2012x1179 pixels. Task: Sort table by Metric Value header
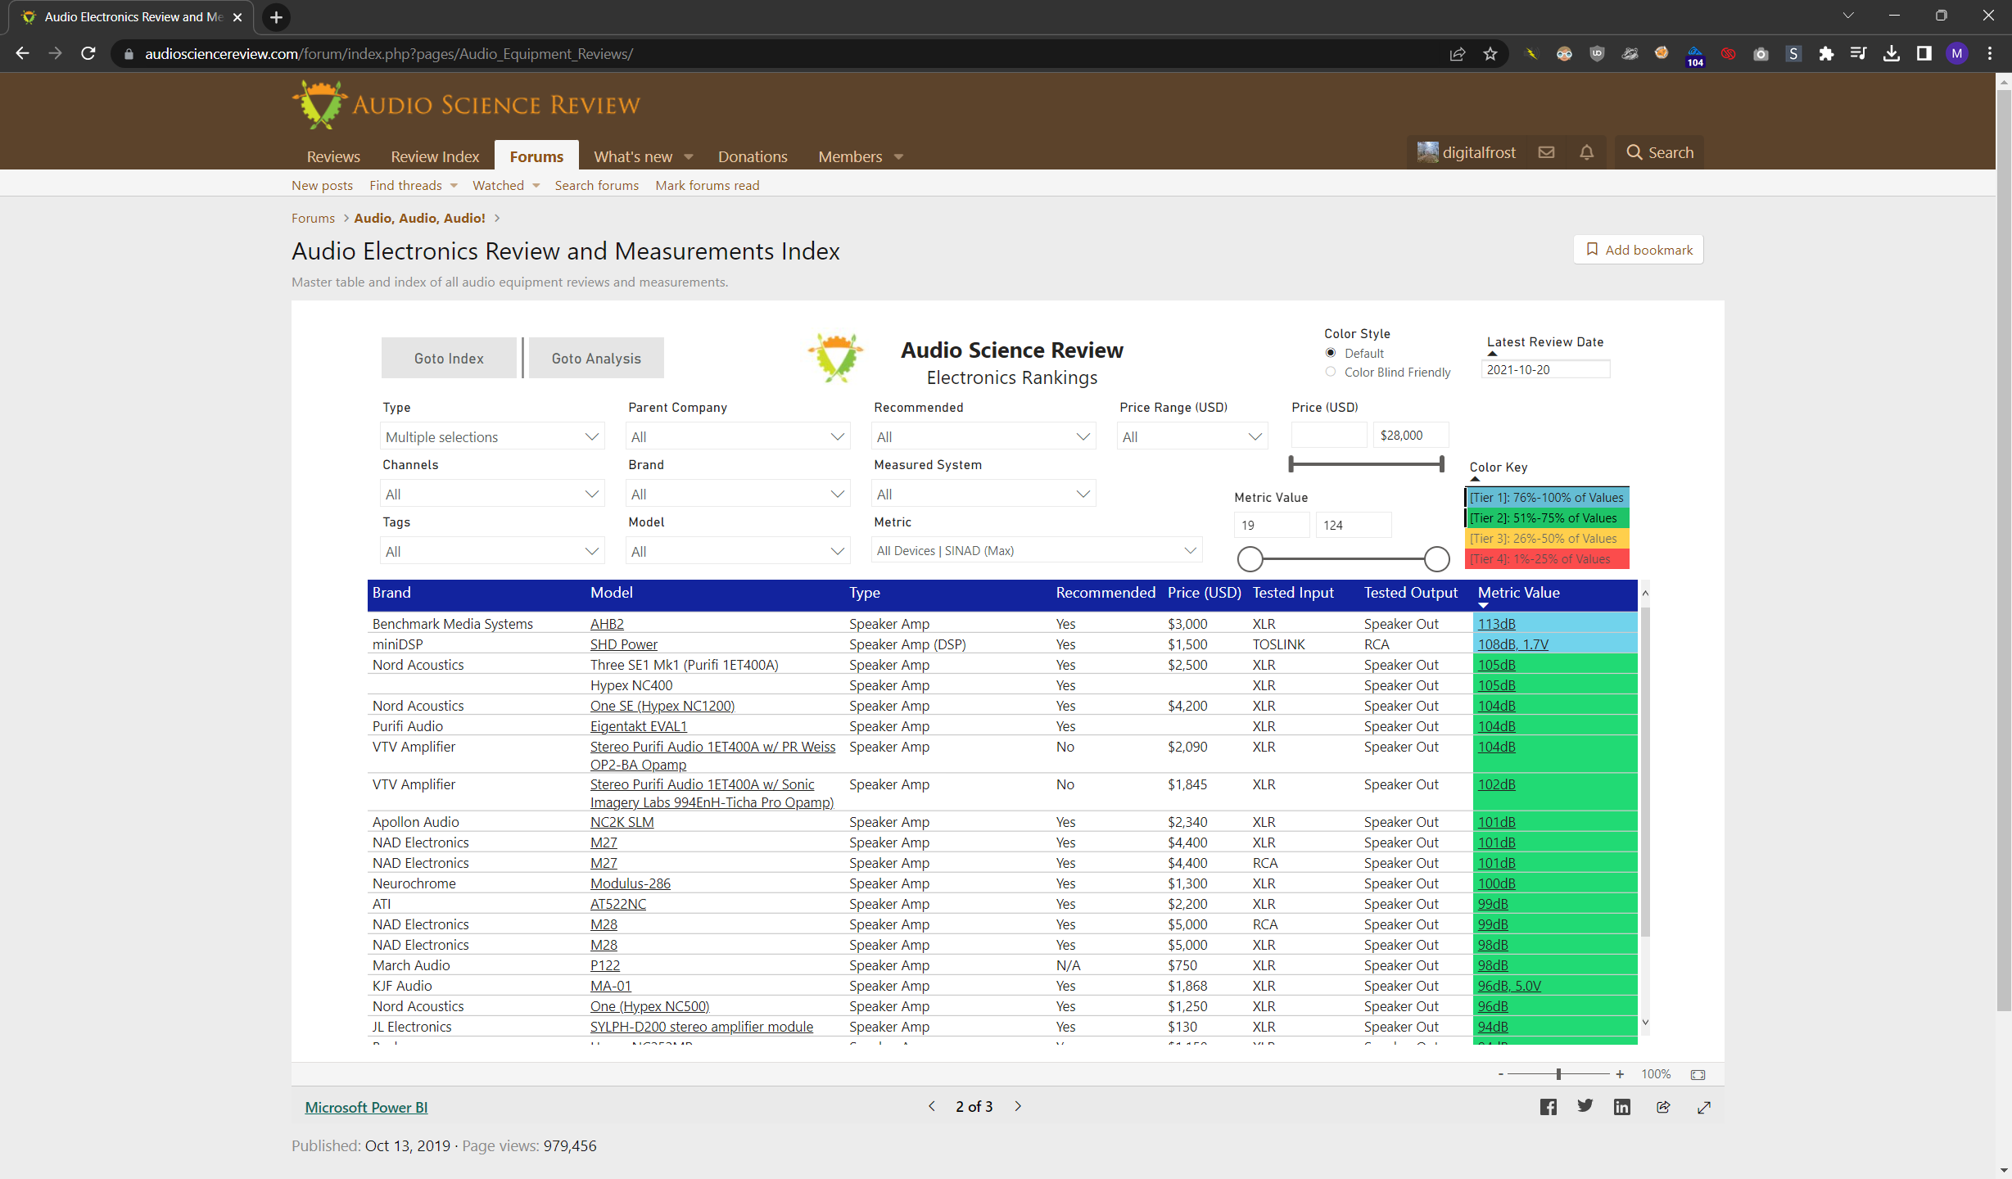(1519, 592)
